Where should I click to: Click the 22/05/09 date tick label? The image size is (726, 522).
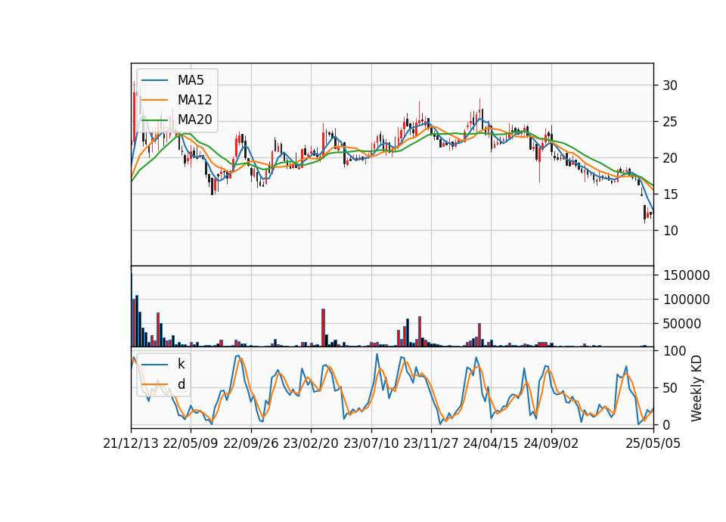pyautogui.click(x=191, y=444)
